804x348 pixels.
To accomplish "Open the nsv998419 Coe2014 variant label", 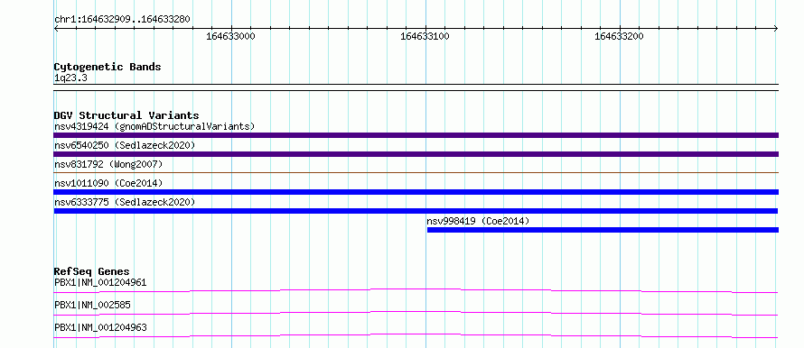I will click(478, 221).
